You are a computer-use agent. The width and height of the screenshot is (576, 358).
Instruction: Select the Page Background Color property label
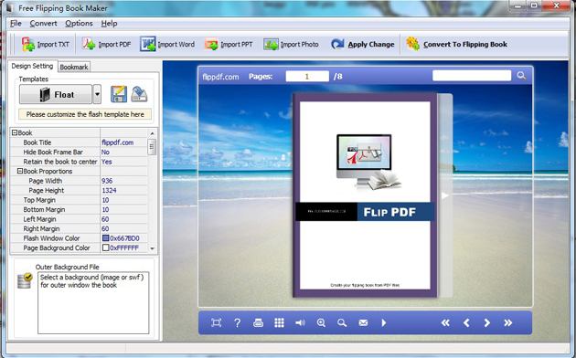[x=57, y=247]
